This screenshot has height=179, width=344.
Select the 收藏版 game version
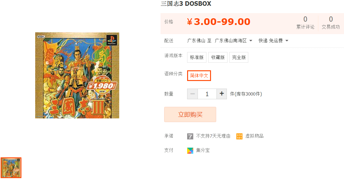tap(218, 58)
